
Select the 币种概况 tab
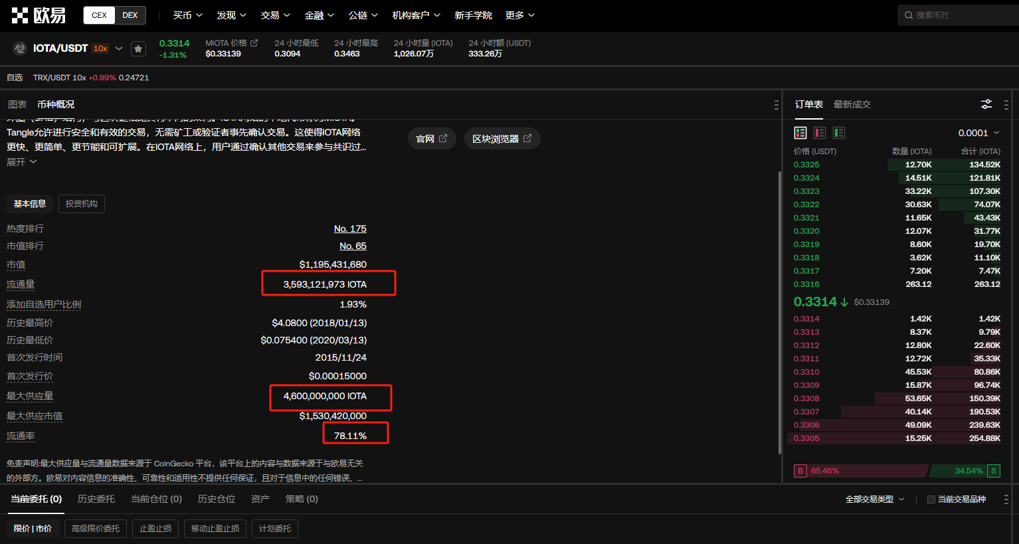tap(56, 104)
